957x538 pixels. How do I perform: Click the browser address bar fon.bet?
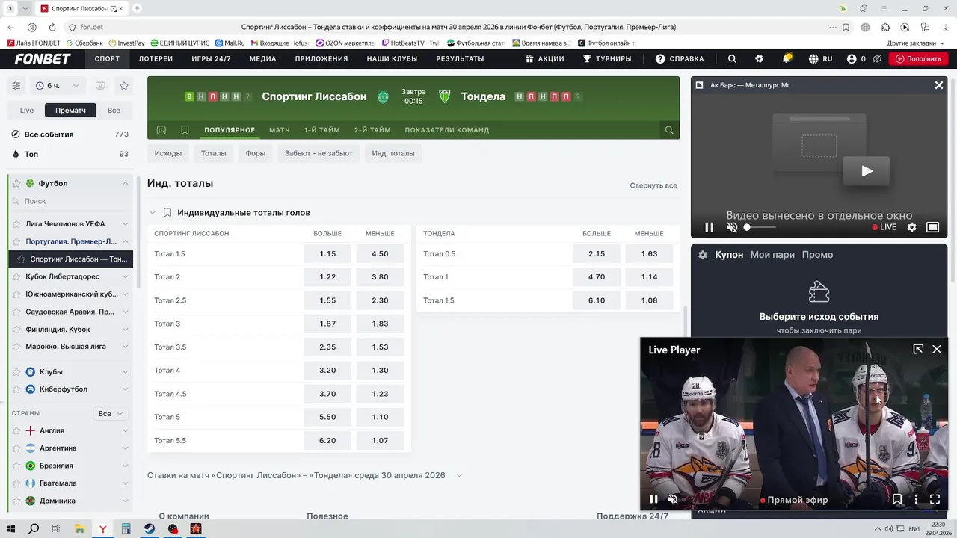click(x=92, y=27)
